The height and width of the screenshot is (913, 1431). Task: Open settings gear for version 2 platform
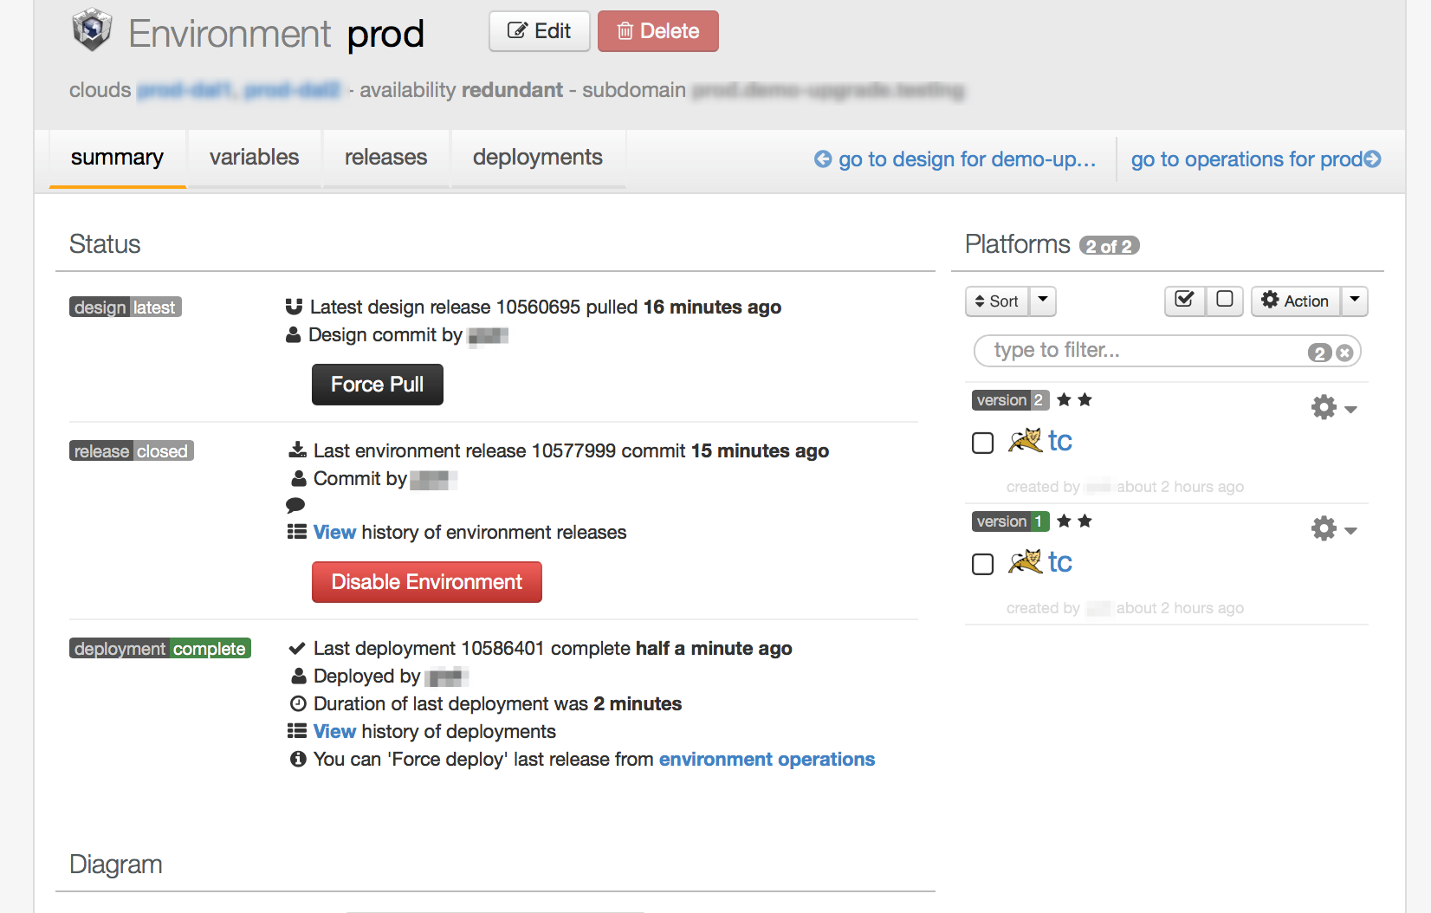coord(1323,406)
